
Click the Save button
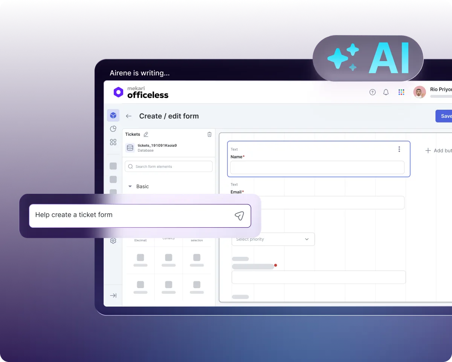click(x=445, y=116)
